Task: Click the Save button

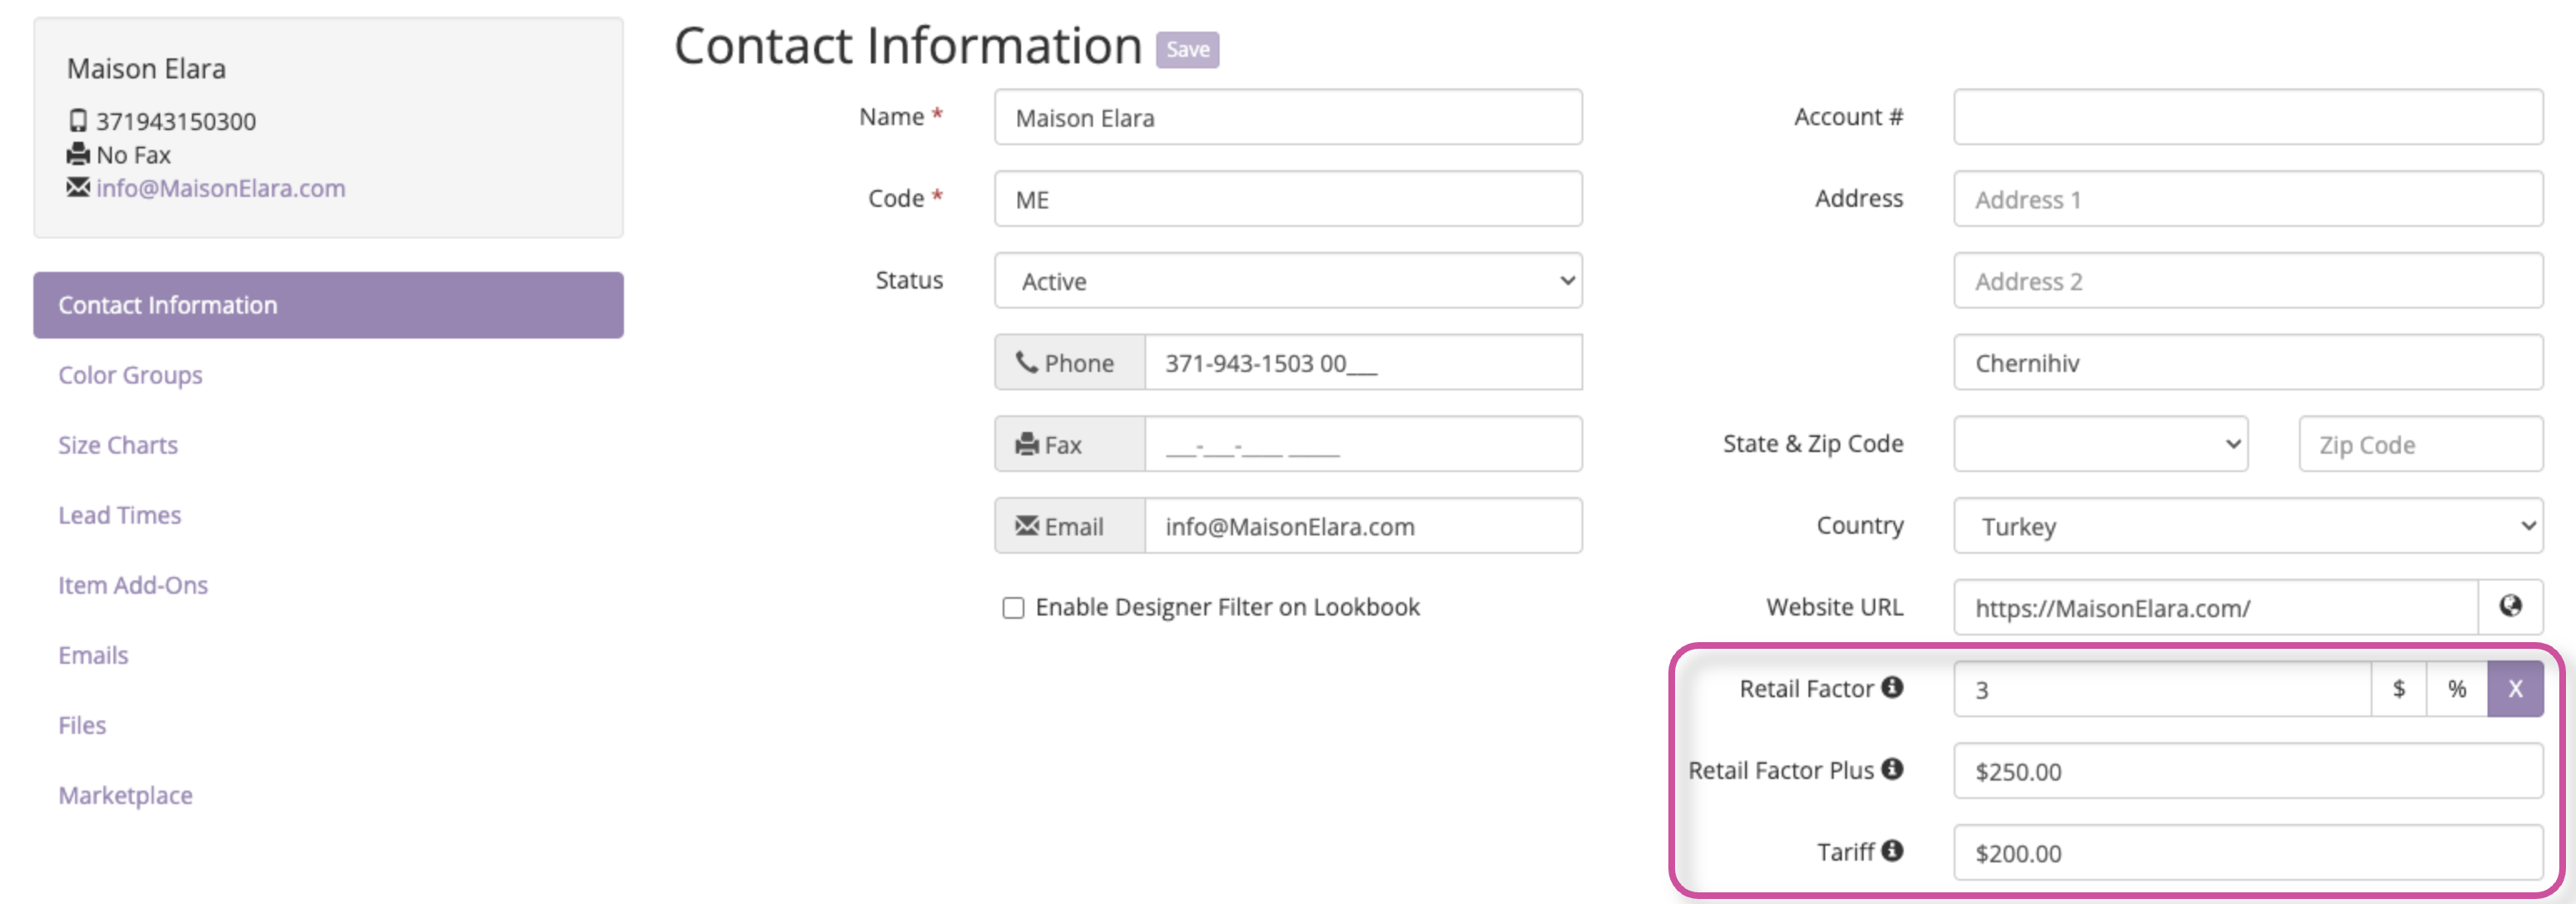Action: click(1186, 49)
